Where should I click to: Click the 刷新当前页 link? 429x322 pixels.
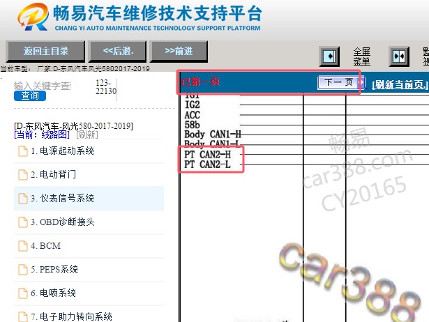click(400, 85)
